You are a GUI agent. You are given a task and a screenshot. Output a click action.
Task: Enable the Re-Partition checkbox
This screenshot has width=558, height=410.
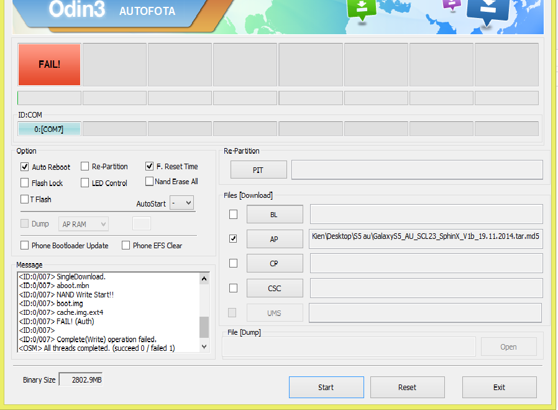click(x=85, y=166)
